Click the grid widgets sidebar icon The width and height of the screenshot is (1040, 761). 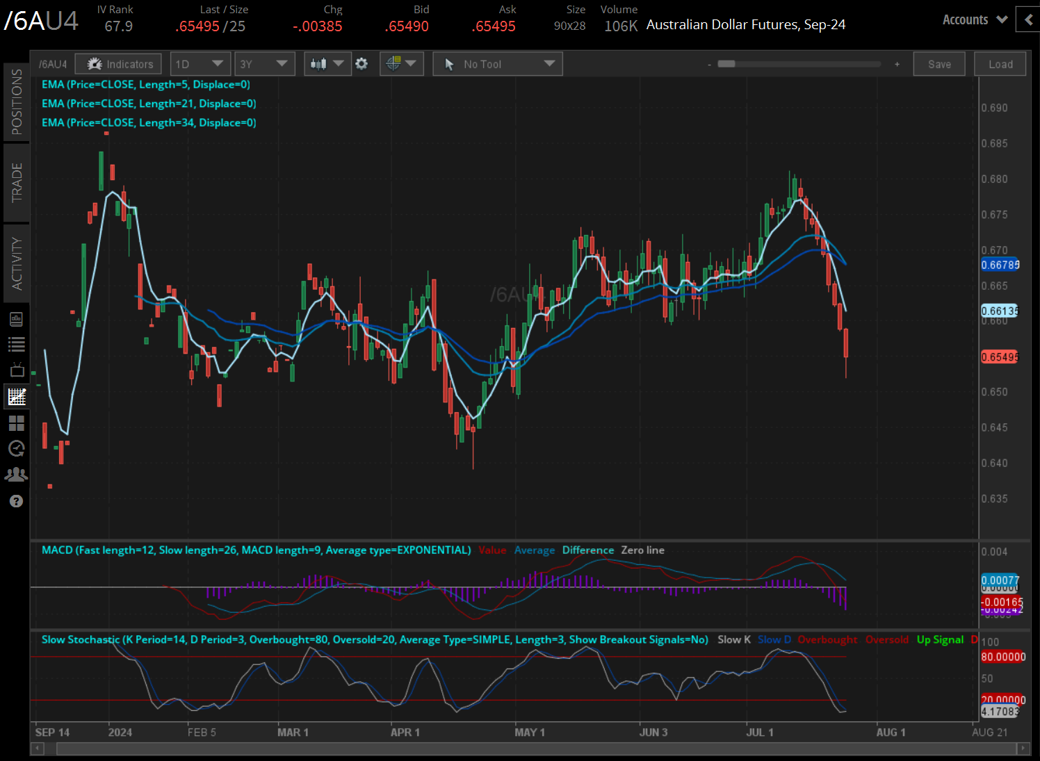tap(16, 423)
